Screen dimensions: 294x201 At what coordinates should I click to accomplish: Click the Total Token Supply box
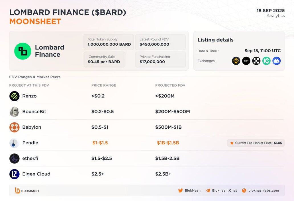coord(109,42)
